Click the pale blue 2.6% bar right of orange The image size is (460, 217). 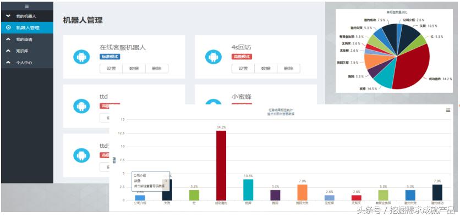330,198
